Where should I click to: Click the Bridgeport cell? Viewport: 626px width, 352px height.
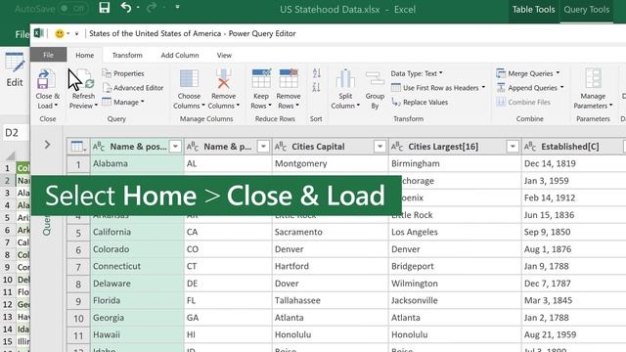click(x=455, y=266)
